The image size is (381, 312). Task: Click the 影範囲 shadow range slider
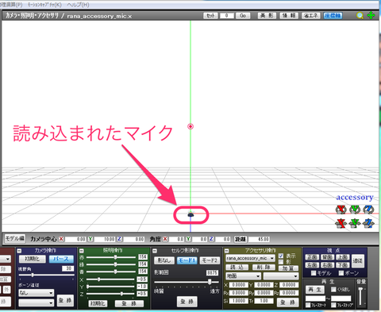tap(187, 282)
